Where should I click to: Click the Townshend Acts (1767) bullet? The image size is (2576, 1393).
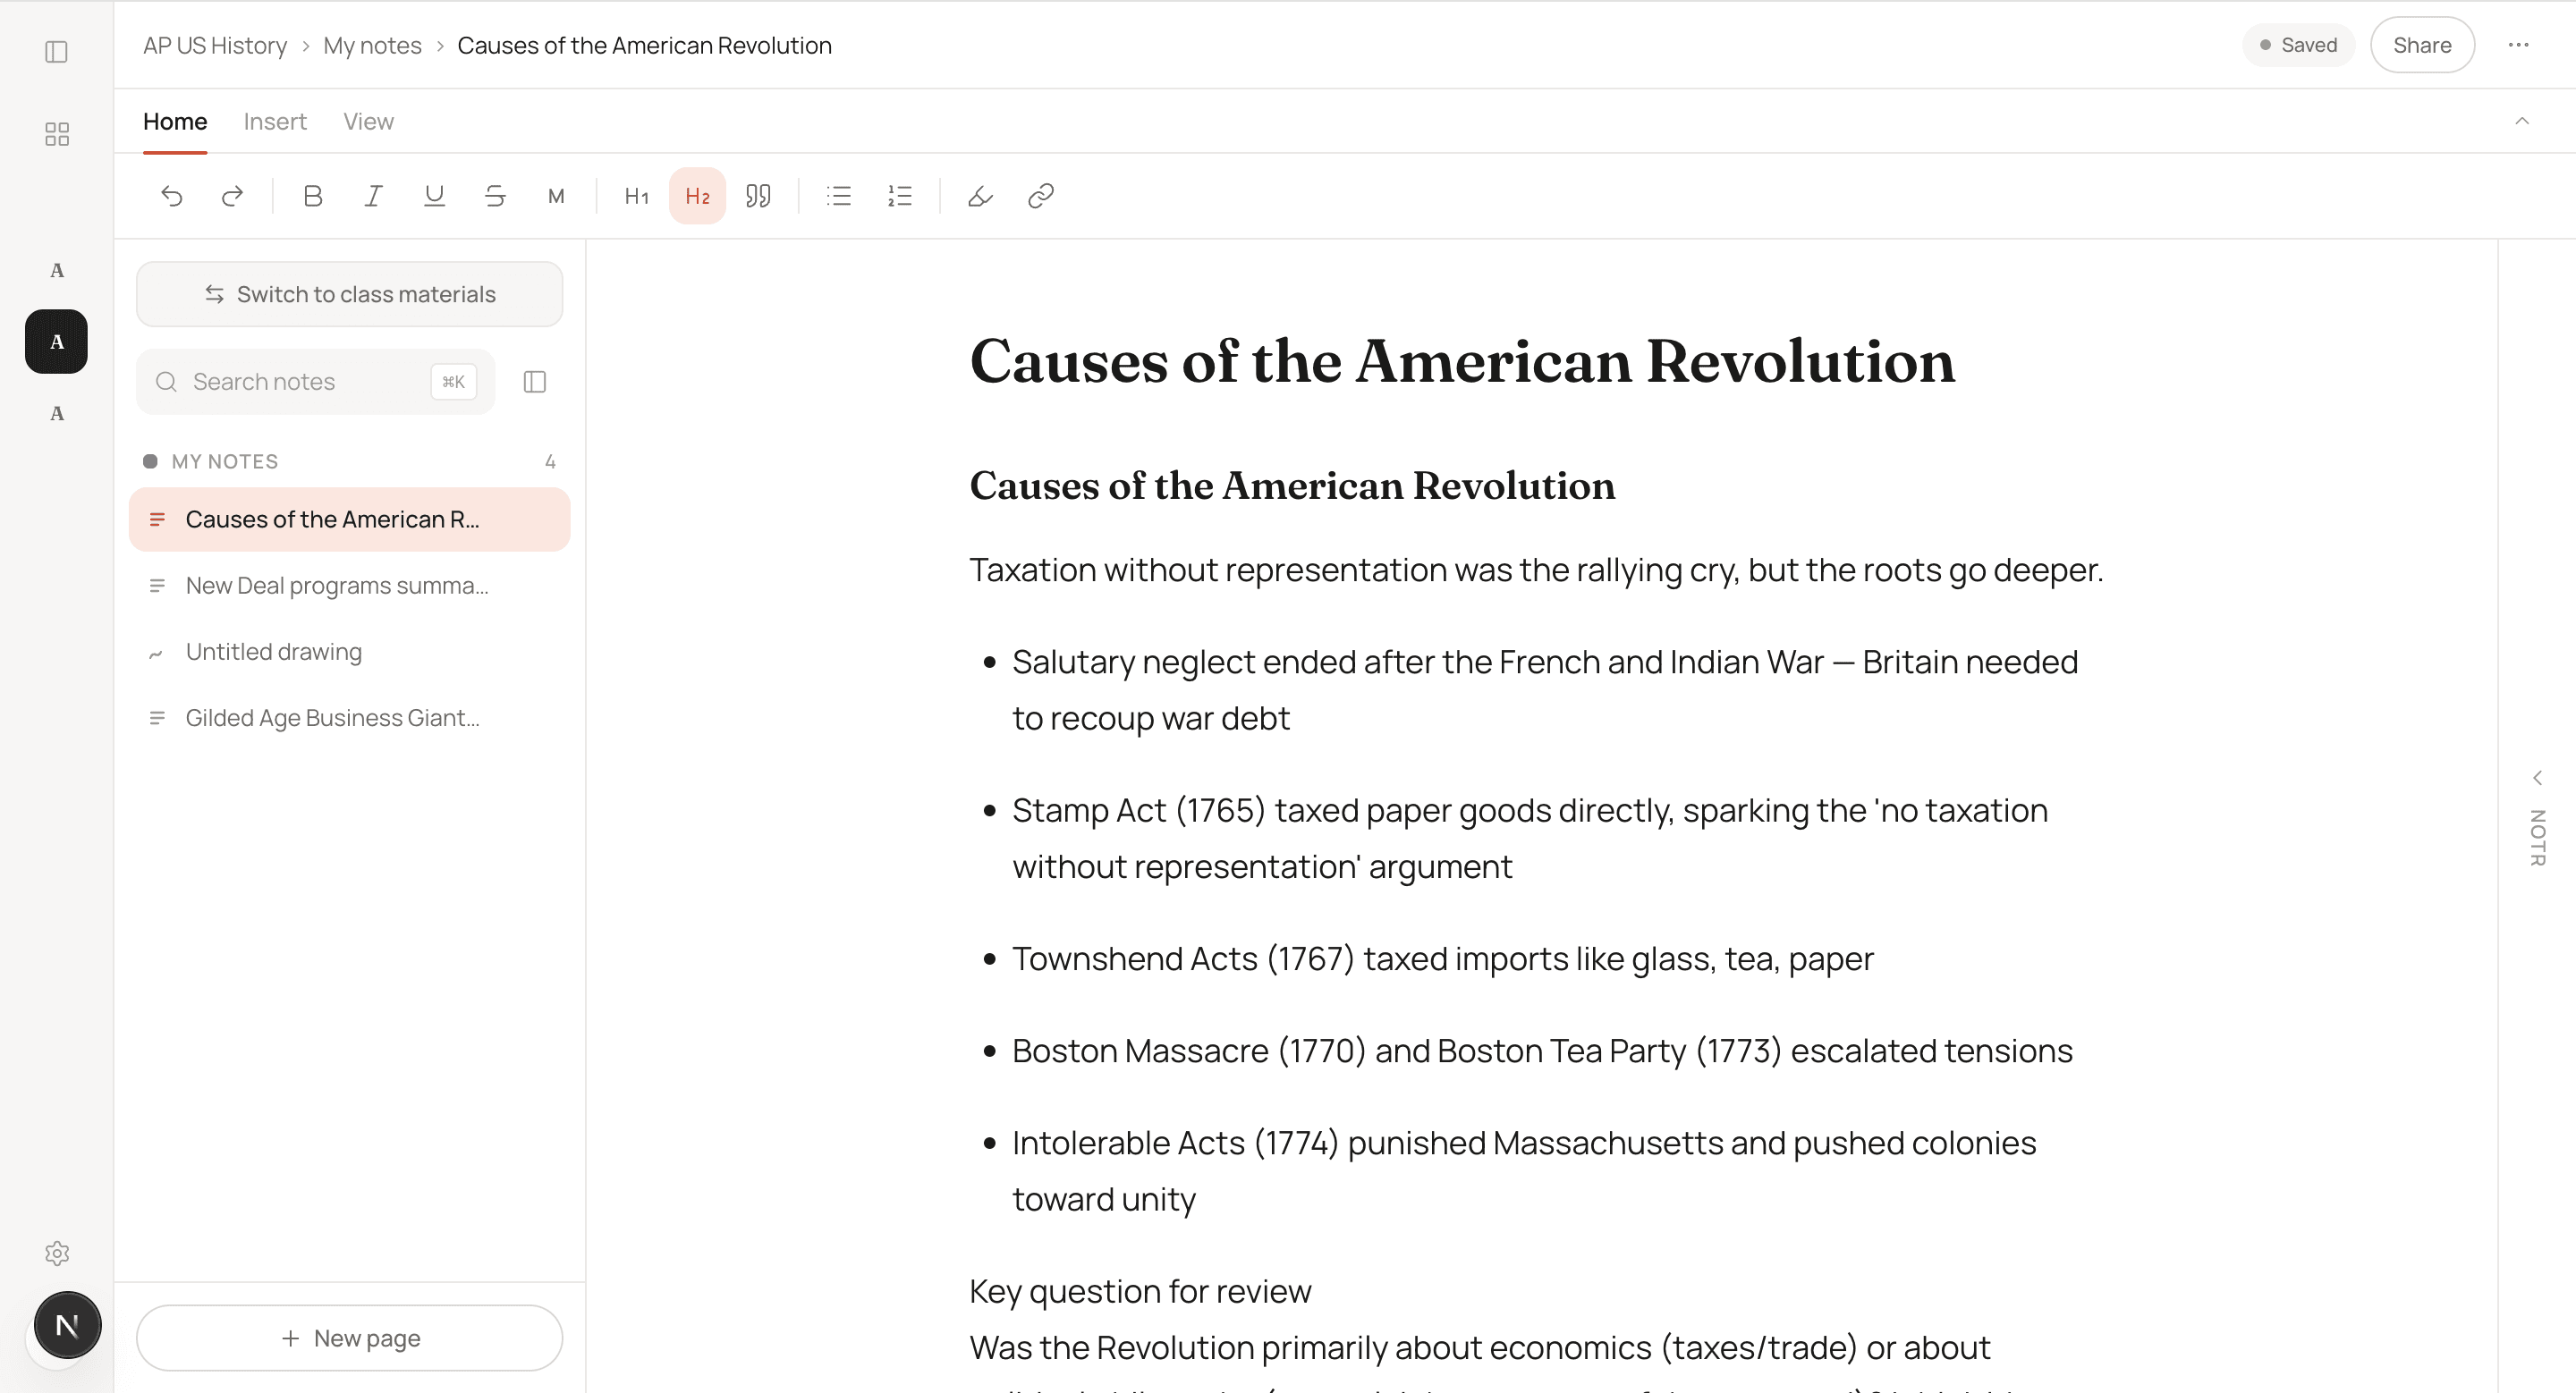1442,958
